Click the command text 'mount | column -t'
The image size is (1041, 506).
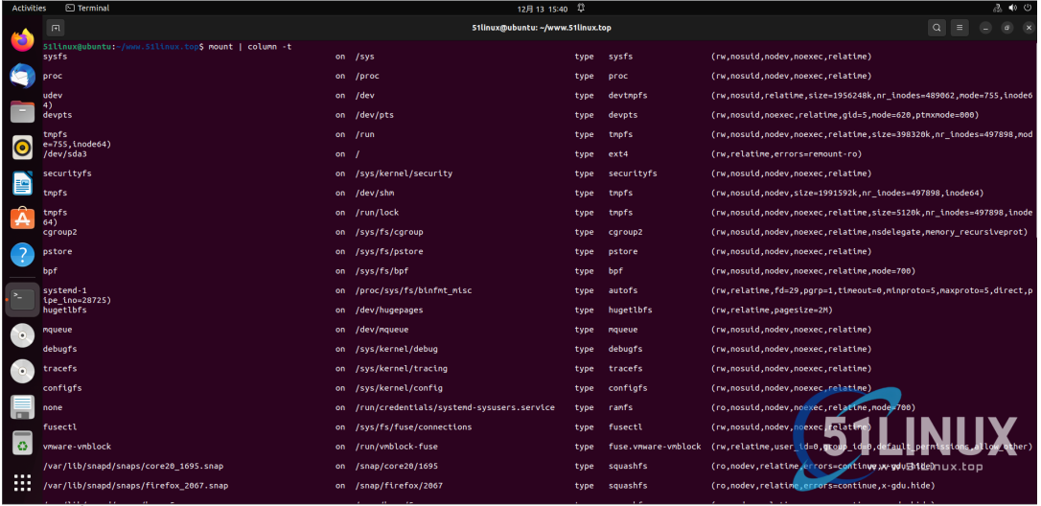point(249,47)
